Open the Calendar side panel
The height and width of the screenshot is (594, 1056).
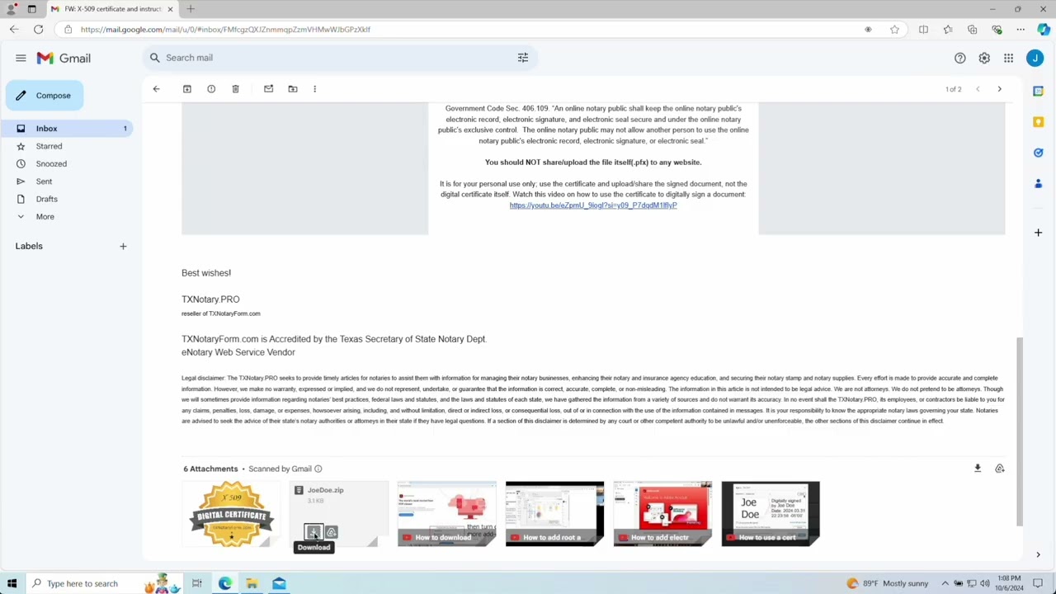(1038, 91)
